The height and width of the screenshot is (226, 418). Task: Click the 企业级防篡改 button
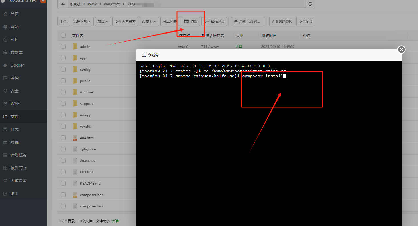(x=282, y=21)
